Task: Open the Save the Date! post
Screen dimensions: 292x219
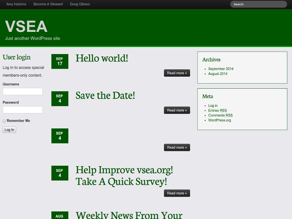Action: pos(105,95)
